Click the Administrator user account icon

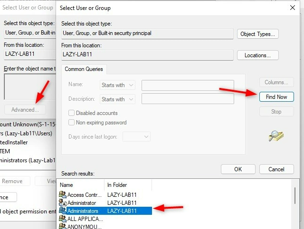tap(63, 203)
